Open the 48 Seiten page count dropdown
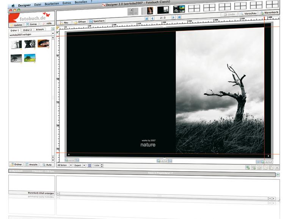The image size is (292, 219). click(64, 165)
